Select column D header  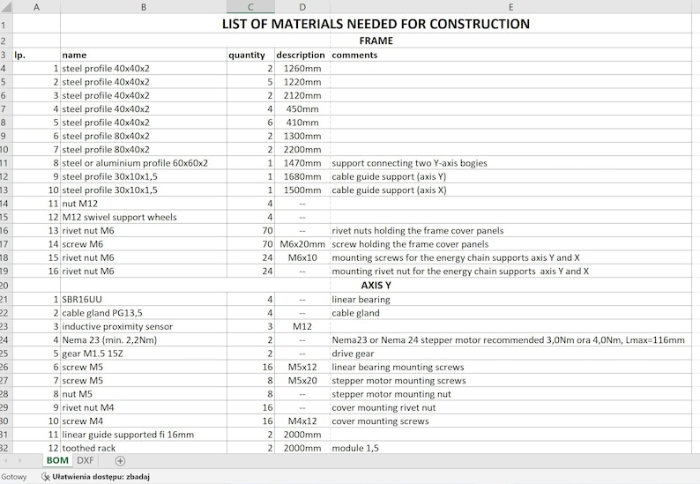(302, 7)
